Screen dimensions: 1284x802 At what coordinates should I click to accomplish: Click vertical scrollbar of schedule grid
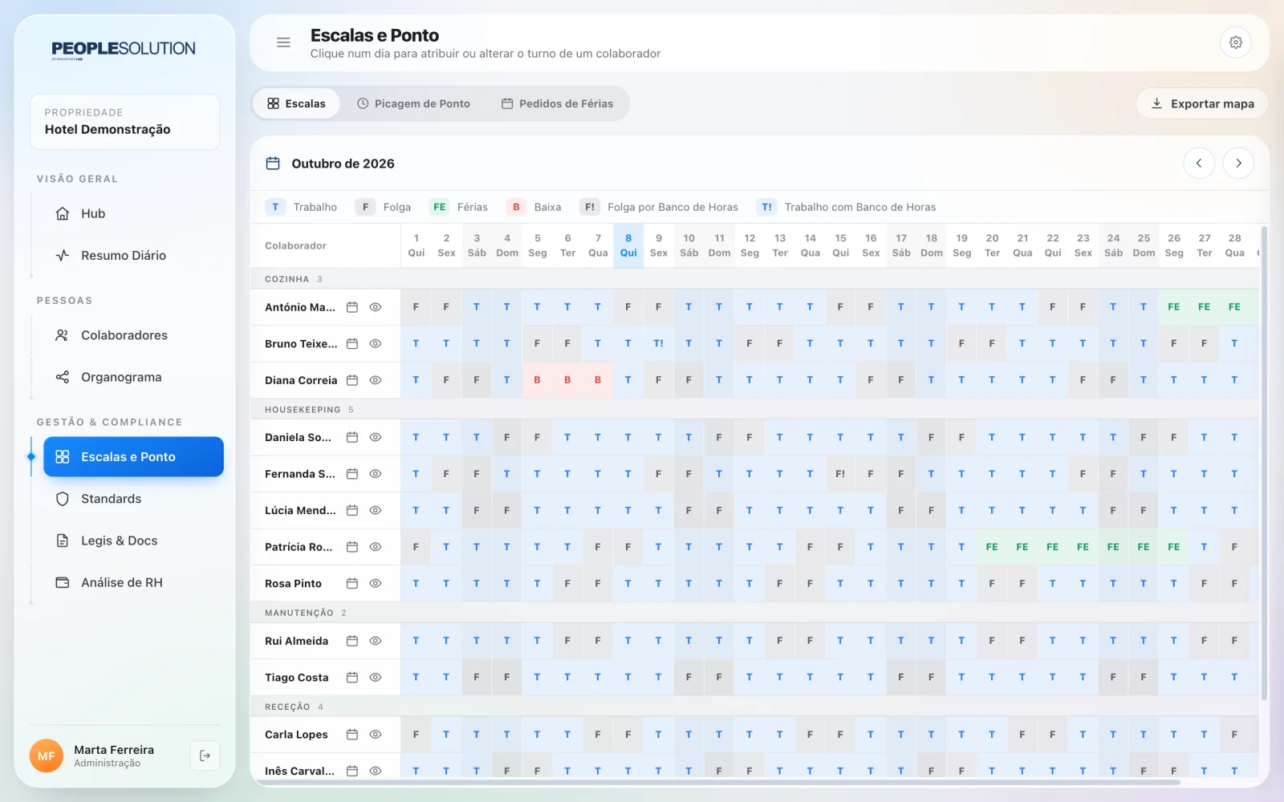pyautogui.click(x=1264, y=463)
